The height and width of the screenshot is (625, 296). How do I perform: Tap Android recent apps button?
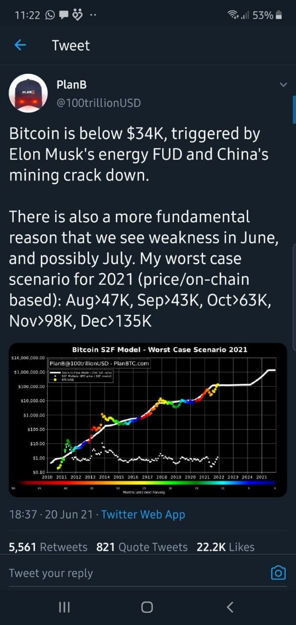tap(64, 607)
